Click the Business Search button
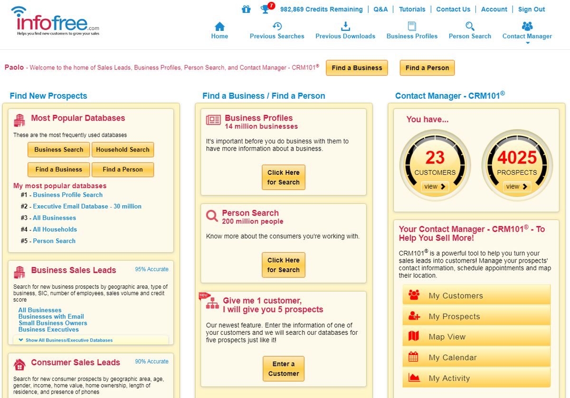 tap(58, 150)
